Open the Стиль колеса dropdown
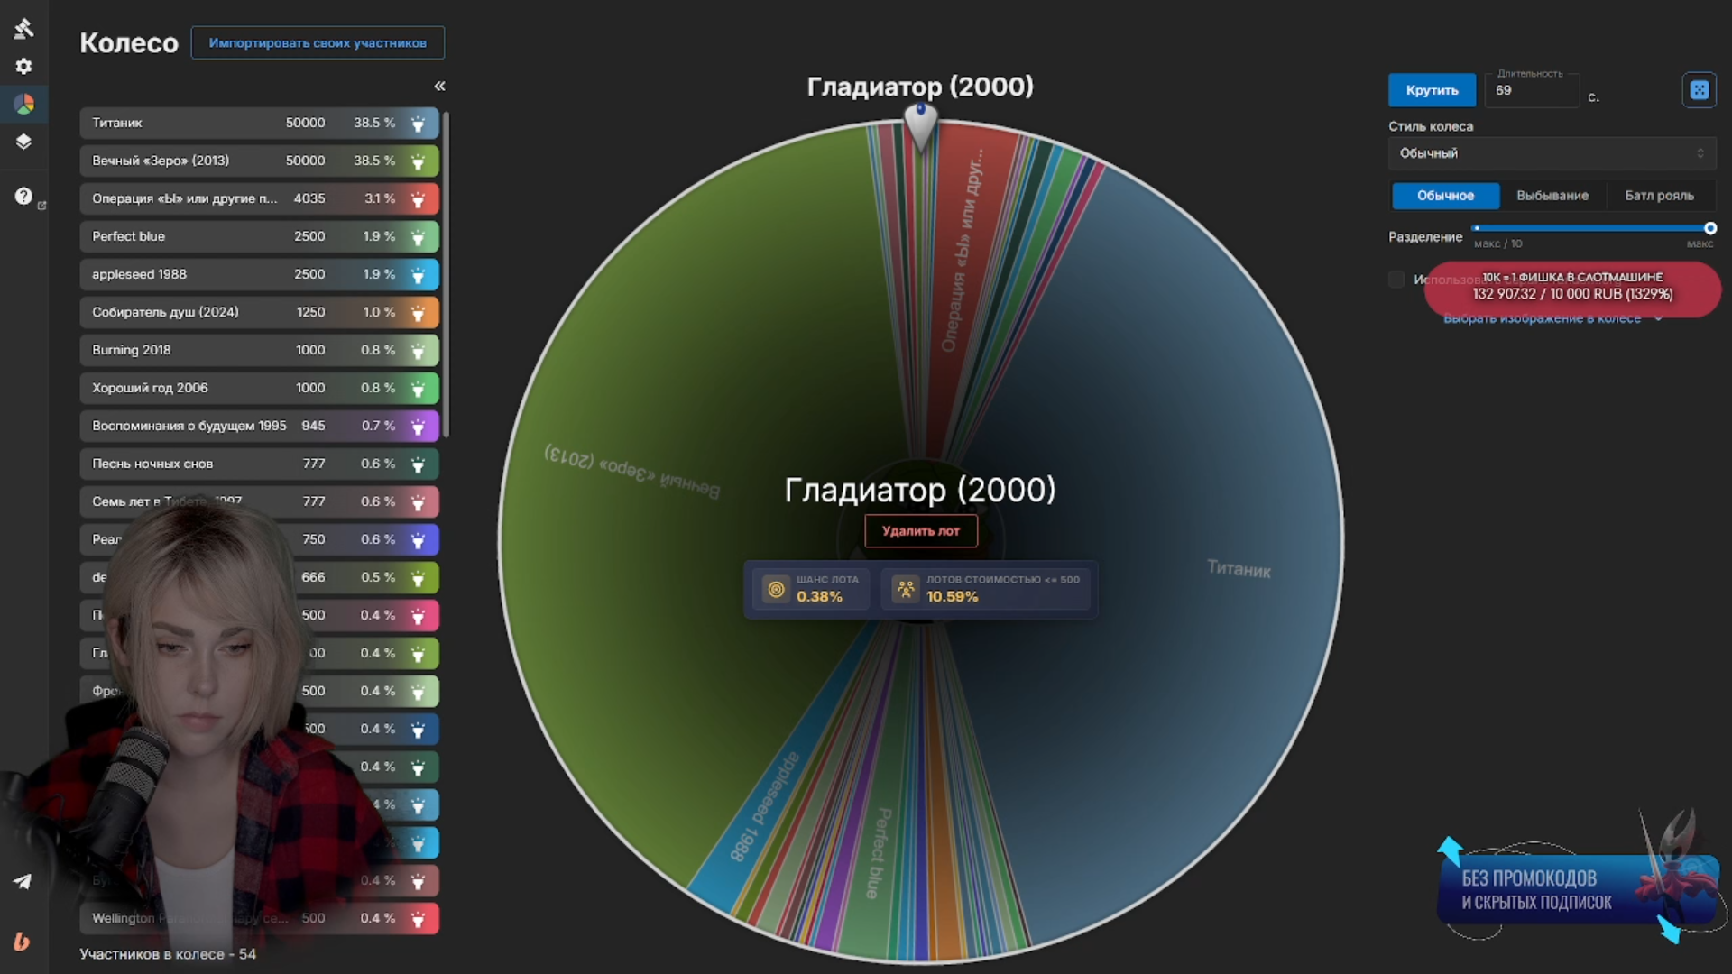Image resolution: width=1732 pixels, height=974 pixels. point(1551,153)
